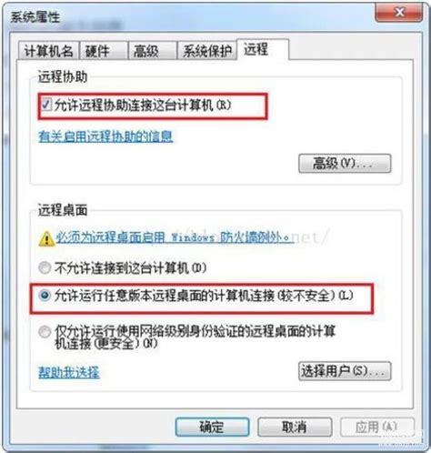This screenshot has width=431, height=453.
Task: Click the 取消 button
Action: [295, 427]
